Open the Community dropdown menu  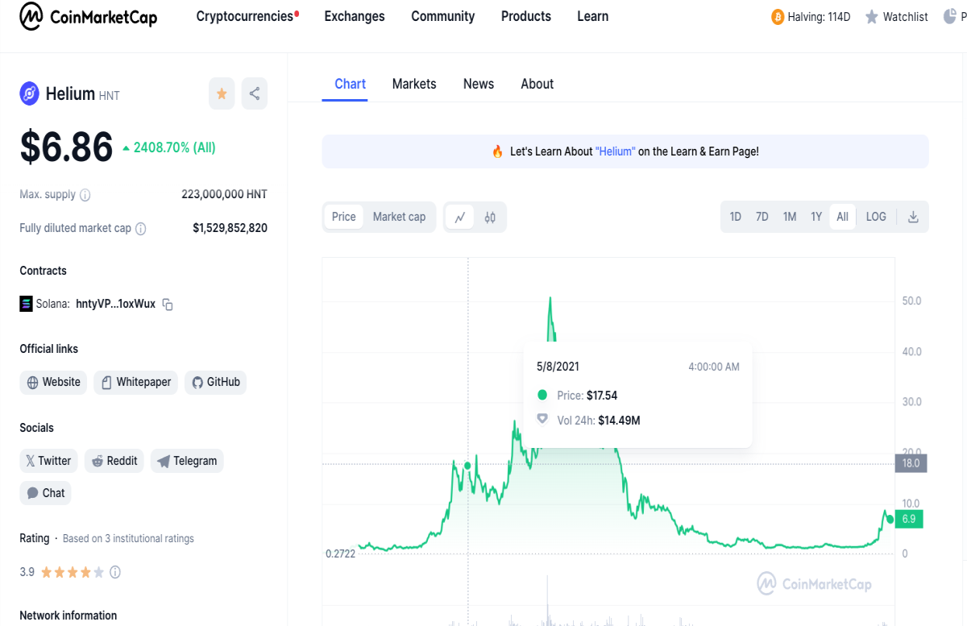(x=443, y=16)
